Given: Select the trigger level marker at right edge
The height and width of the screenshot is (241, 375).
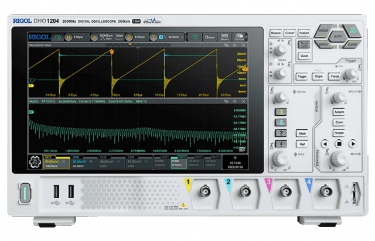Looking at the screenshot, I should (x=245, y=69).
